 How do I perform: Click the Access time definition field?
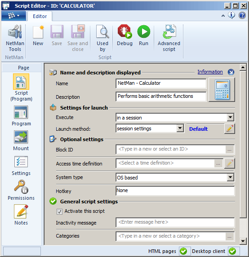(165, 163)
